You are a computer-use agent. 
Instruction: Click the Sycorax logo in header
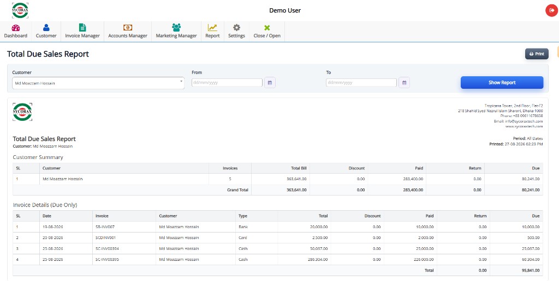(x=20, y=10)
